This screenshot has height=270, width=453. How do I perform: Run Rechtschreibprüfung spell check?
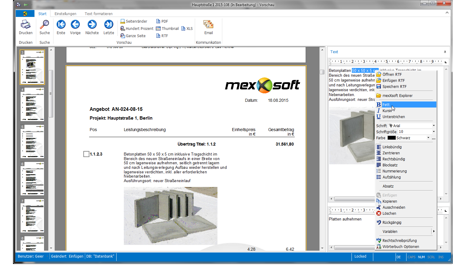coord(406,241)
